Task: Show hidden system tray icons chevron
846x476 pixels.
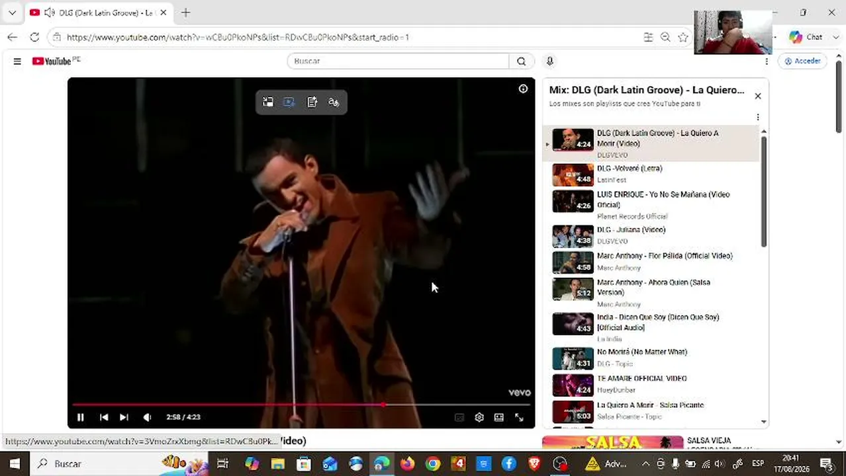Action: (645, 463)
